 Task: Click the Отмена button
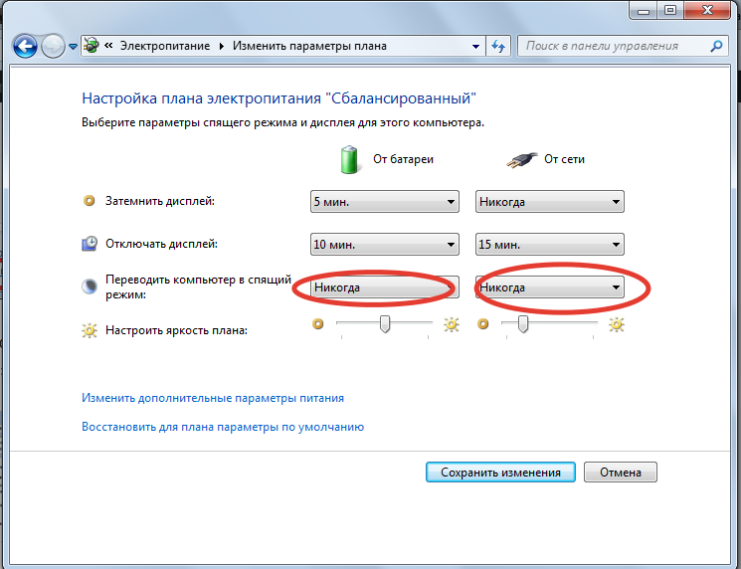pyautogui.click(x=621, y=473)
